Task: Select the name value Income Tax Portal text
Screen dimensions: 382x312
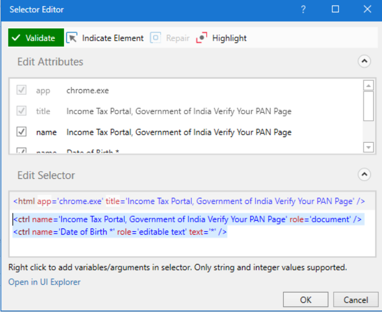Action: pos(179,133)
